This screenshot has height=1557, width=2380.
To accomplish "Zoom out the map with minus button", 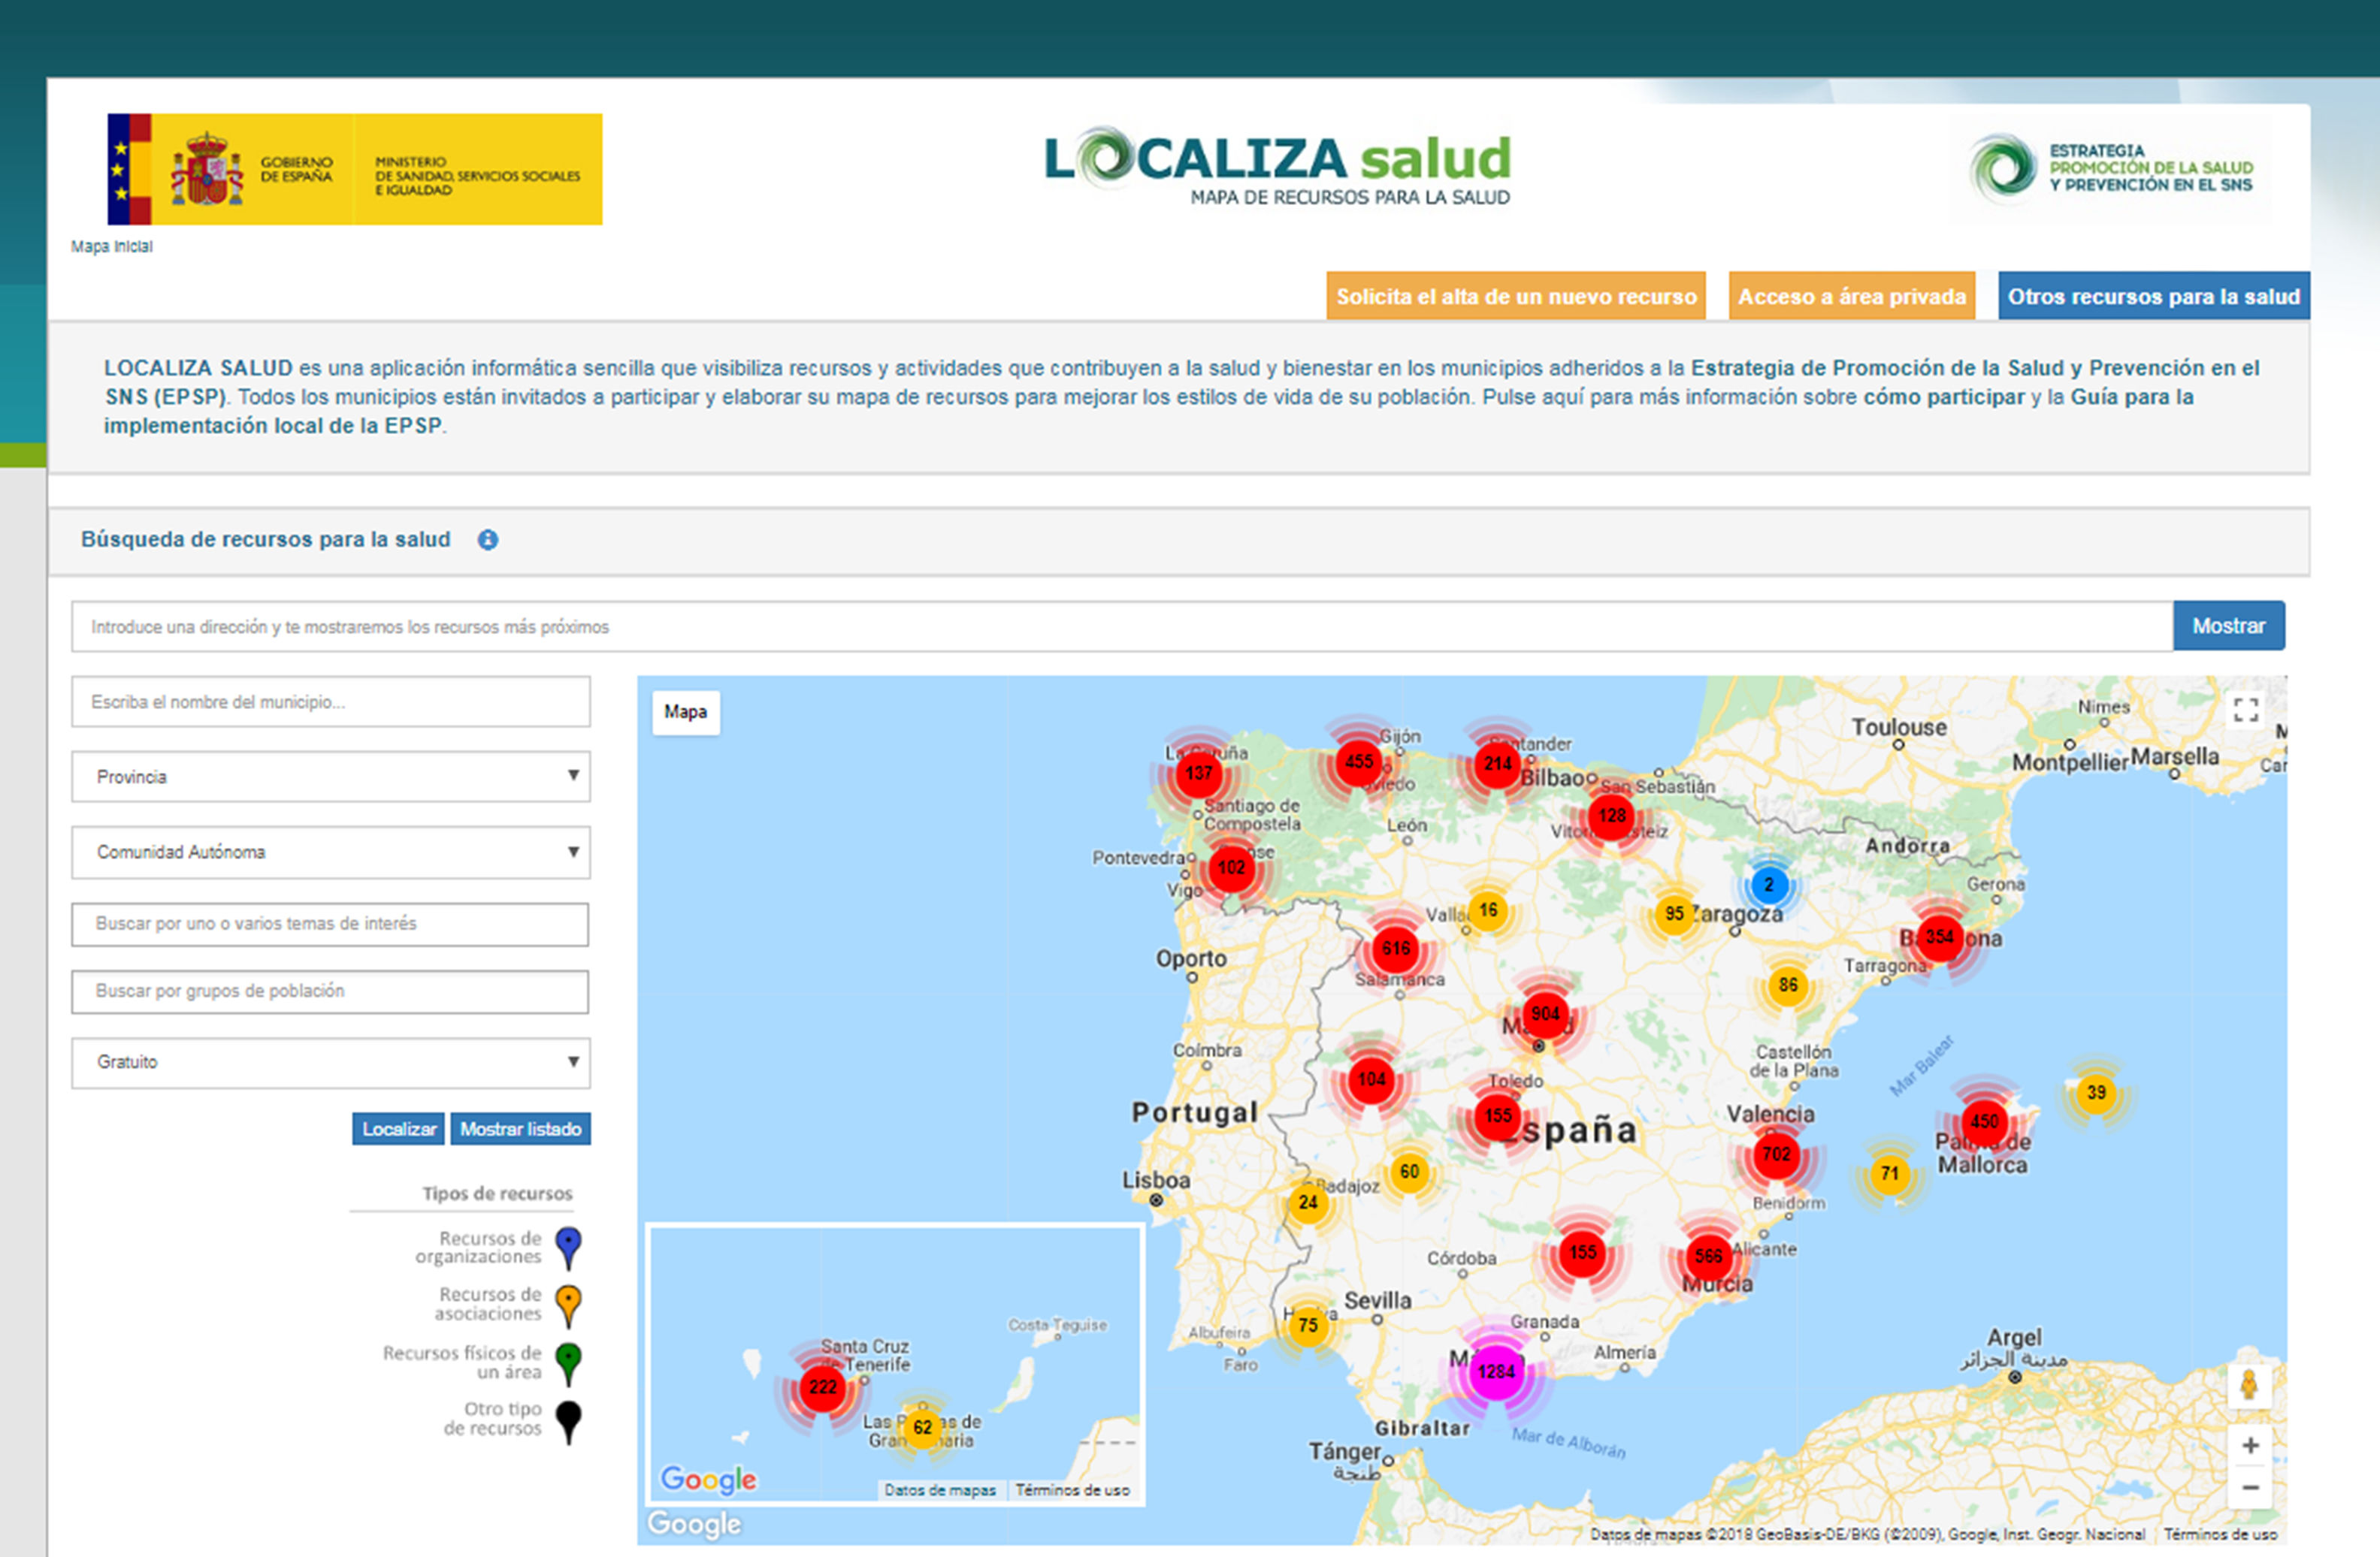I will pos(2250,1487).
